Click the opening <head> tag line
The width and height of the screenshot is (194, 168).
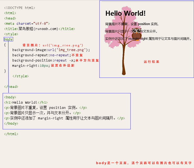pyautogui.click(x=10, y=18)
